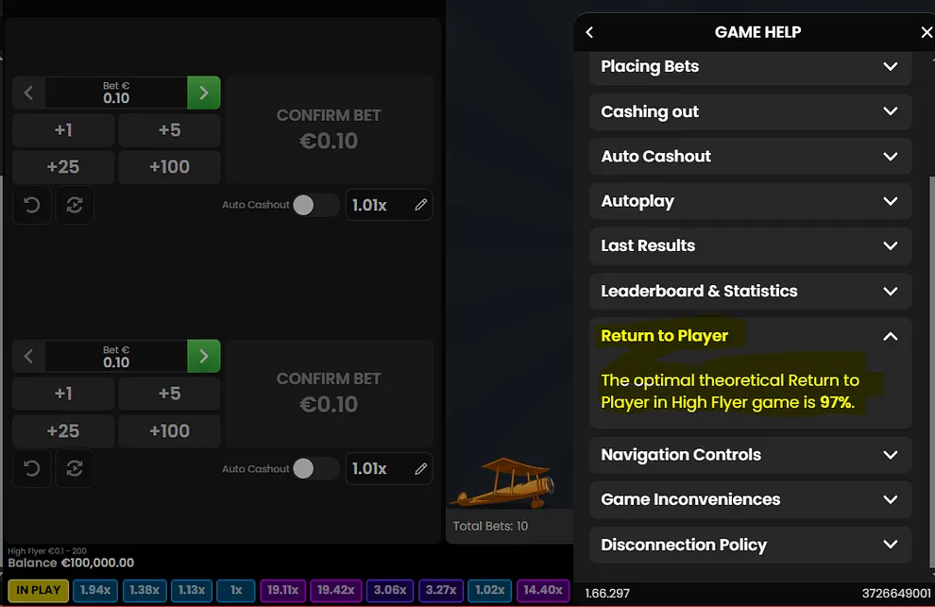Decrease the top bet with left arrow

click(x=28, y=93)
